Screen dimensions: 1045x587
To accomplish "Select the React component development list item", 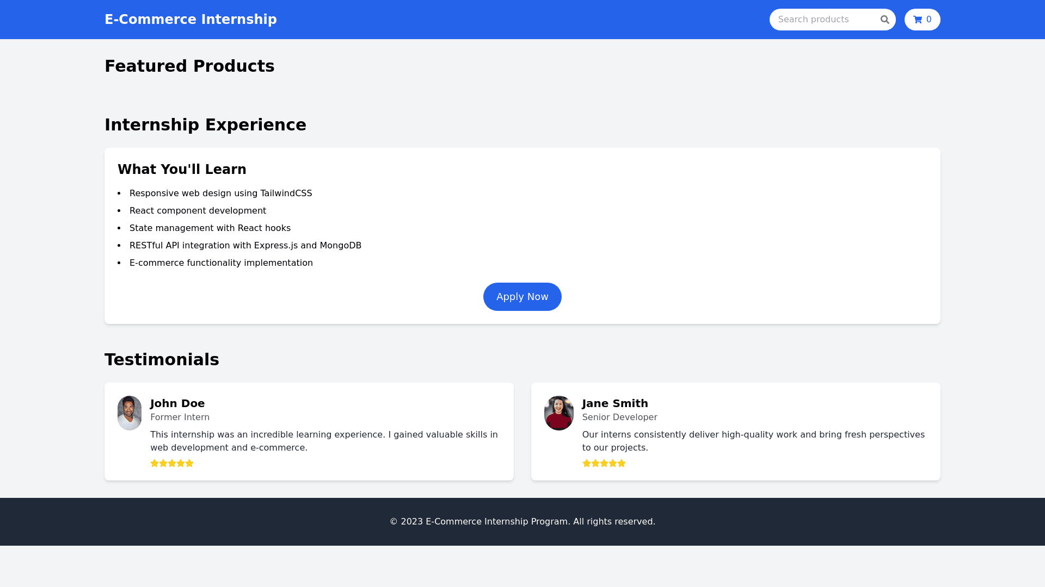I will coord(198,211).
